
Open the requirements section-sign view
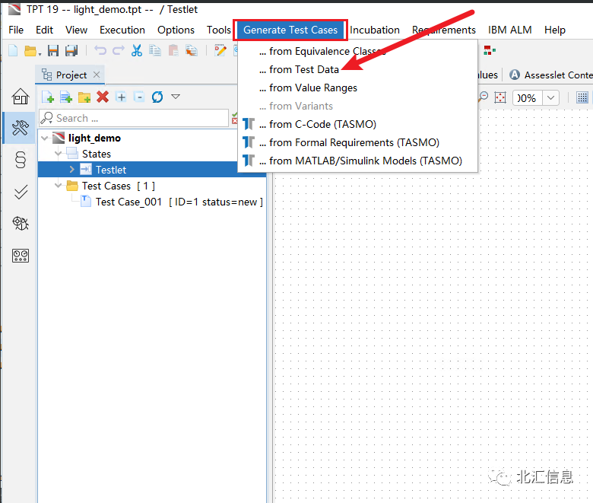pyautogui.click(x=21, y=160)
